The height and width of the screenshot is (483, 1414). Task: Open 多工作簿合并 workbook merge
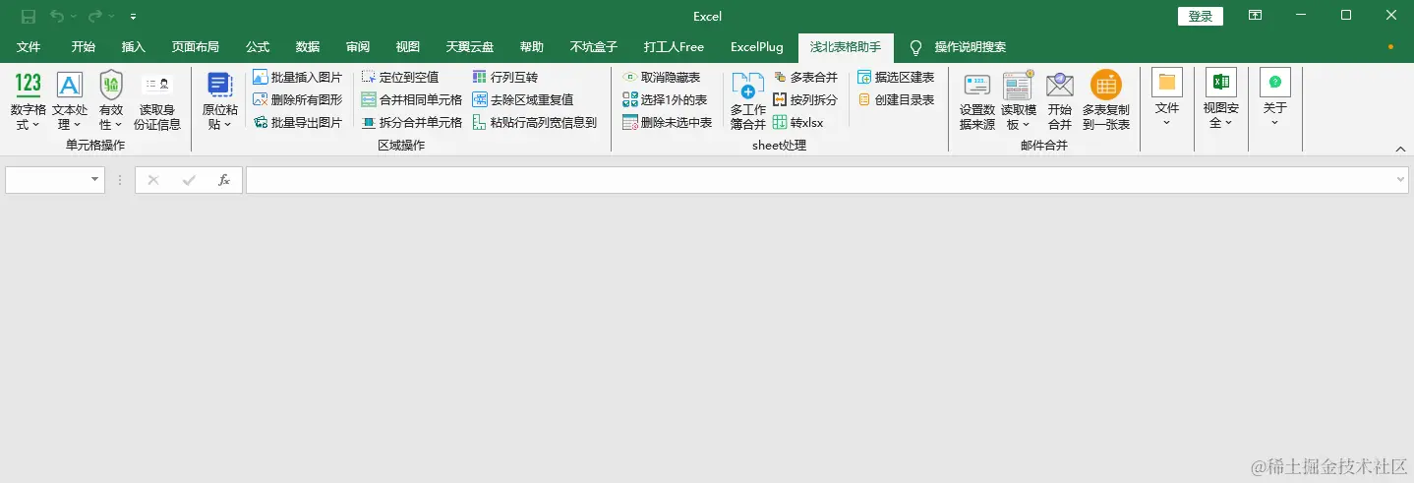coord(747,101)
